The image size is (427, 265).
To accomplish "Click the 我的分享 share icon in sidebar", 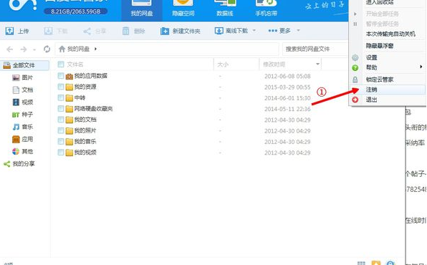I will coord(7,164).
